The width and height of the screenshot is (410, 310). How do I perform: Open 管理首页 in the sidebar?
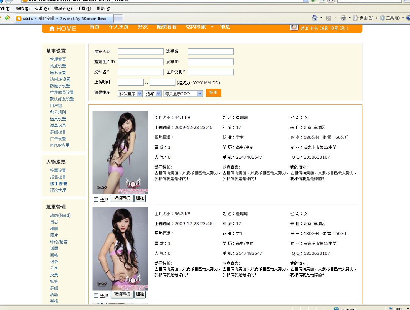(58, 59)
